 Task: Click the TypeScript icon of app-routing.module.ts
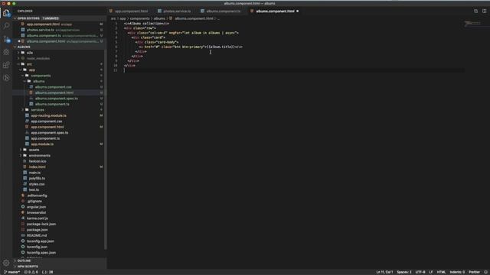(28, 115)
